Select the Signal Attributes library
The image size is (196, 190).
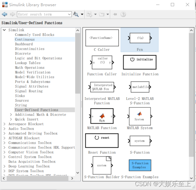32,86
